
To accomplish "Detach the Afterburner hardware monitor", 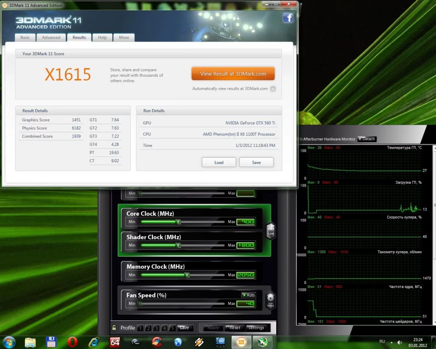I will 367,139.
